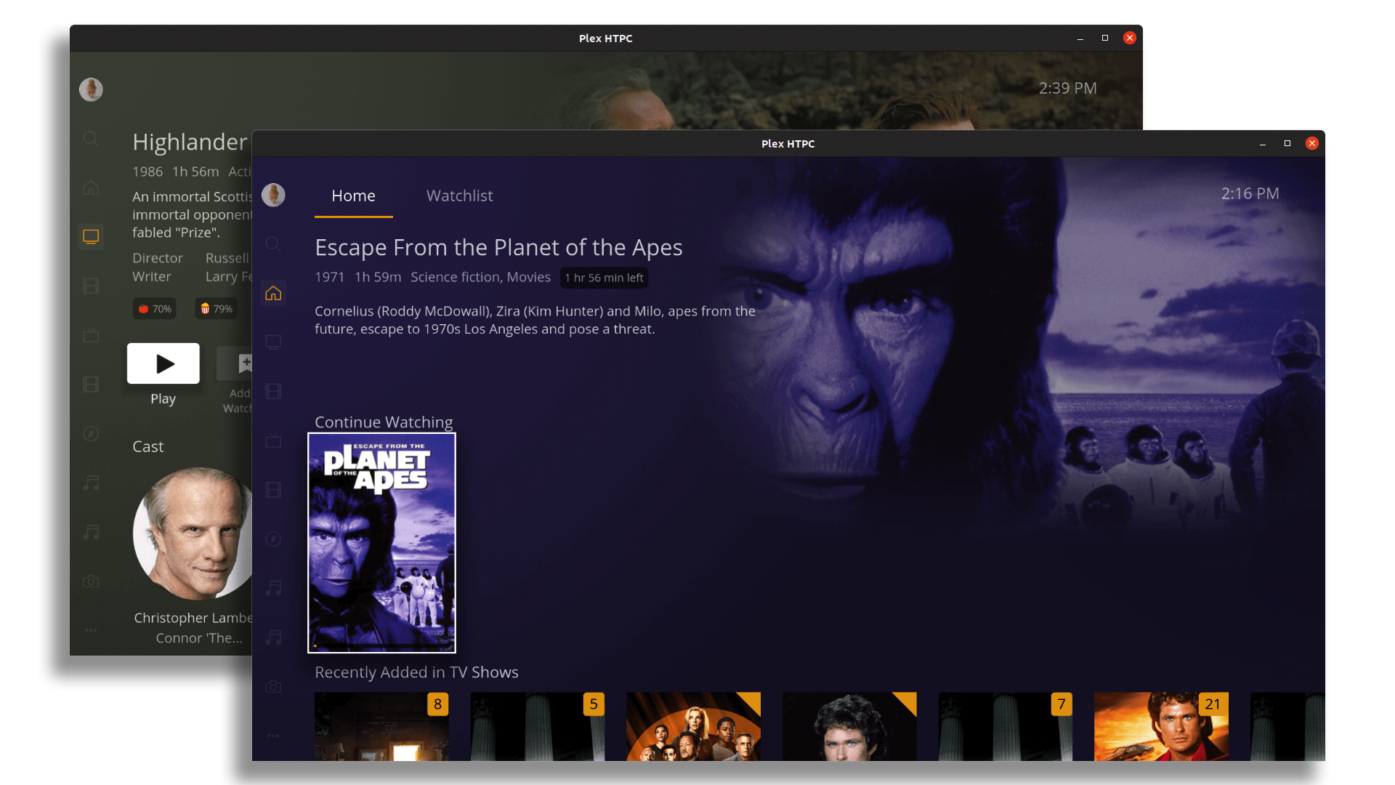Open group cast TV show thumbnail with orange corner
1395x785 pixels.
pos(693,726)
